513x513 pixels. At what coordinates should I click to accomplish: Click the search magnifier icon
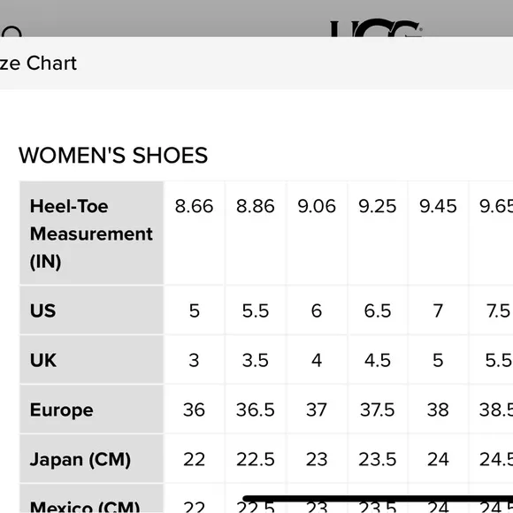point(11,32)
